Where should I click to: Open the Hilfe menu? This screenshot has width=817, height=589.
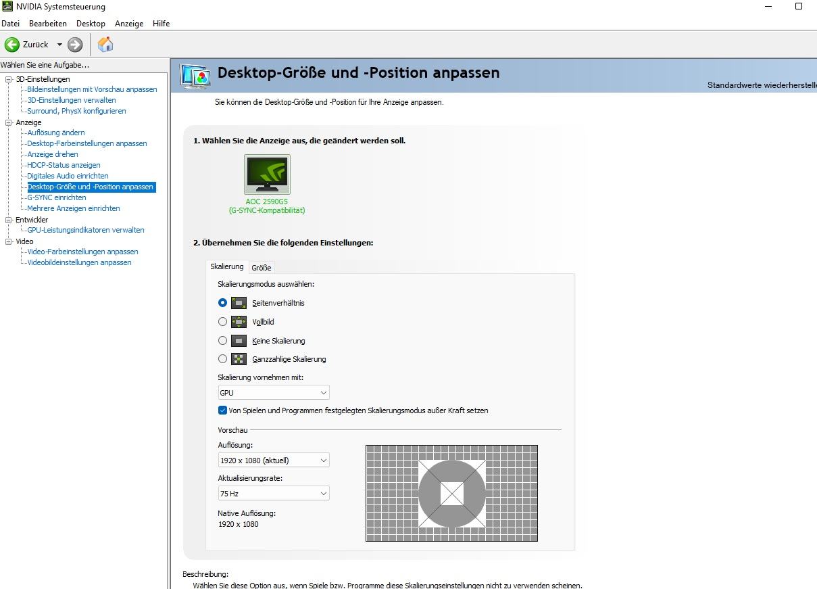tap(161, 24)
